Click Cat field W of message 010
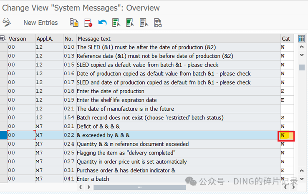The image size is (308, 194). click(x=287, y=47)
